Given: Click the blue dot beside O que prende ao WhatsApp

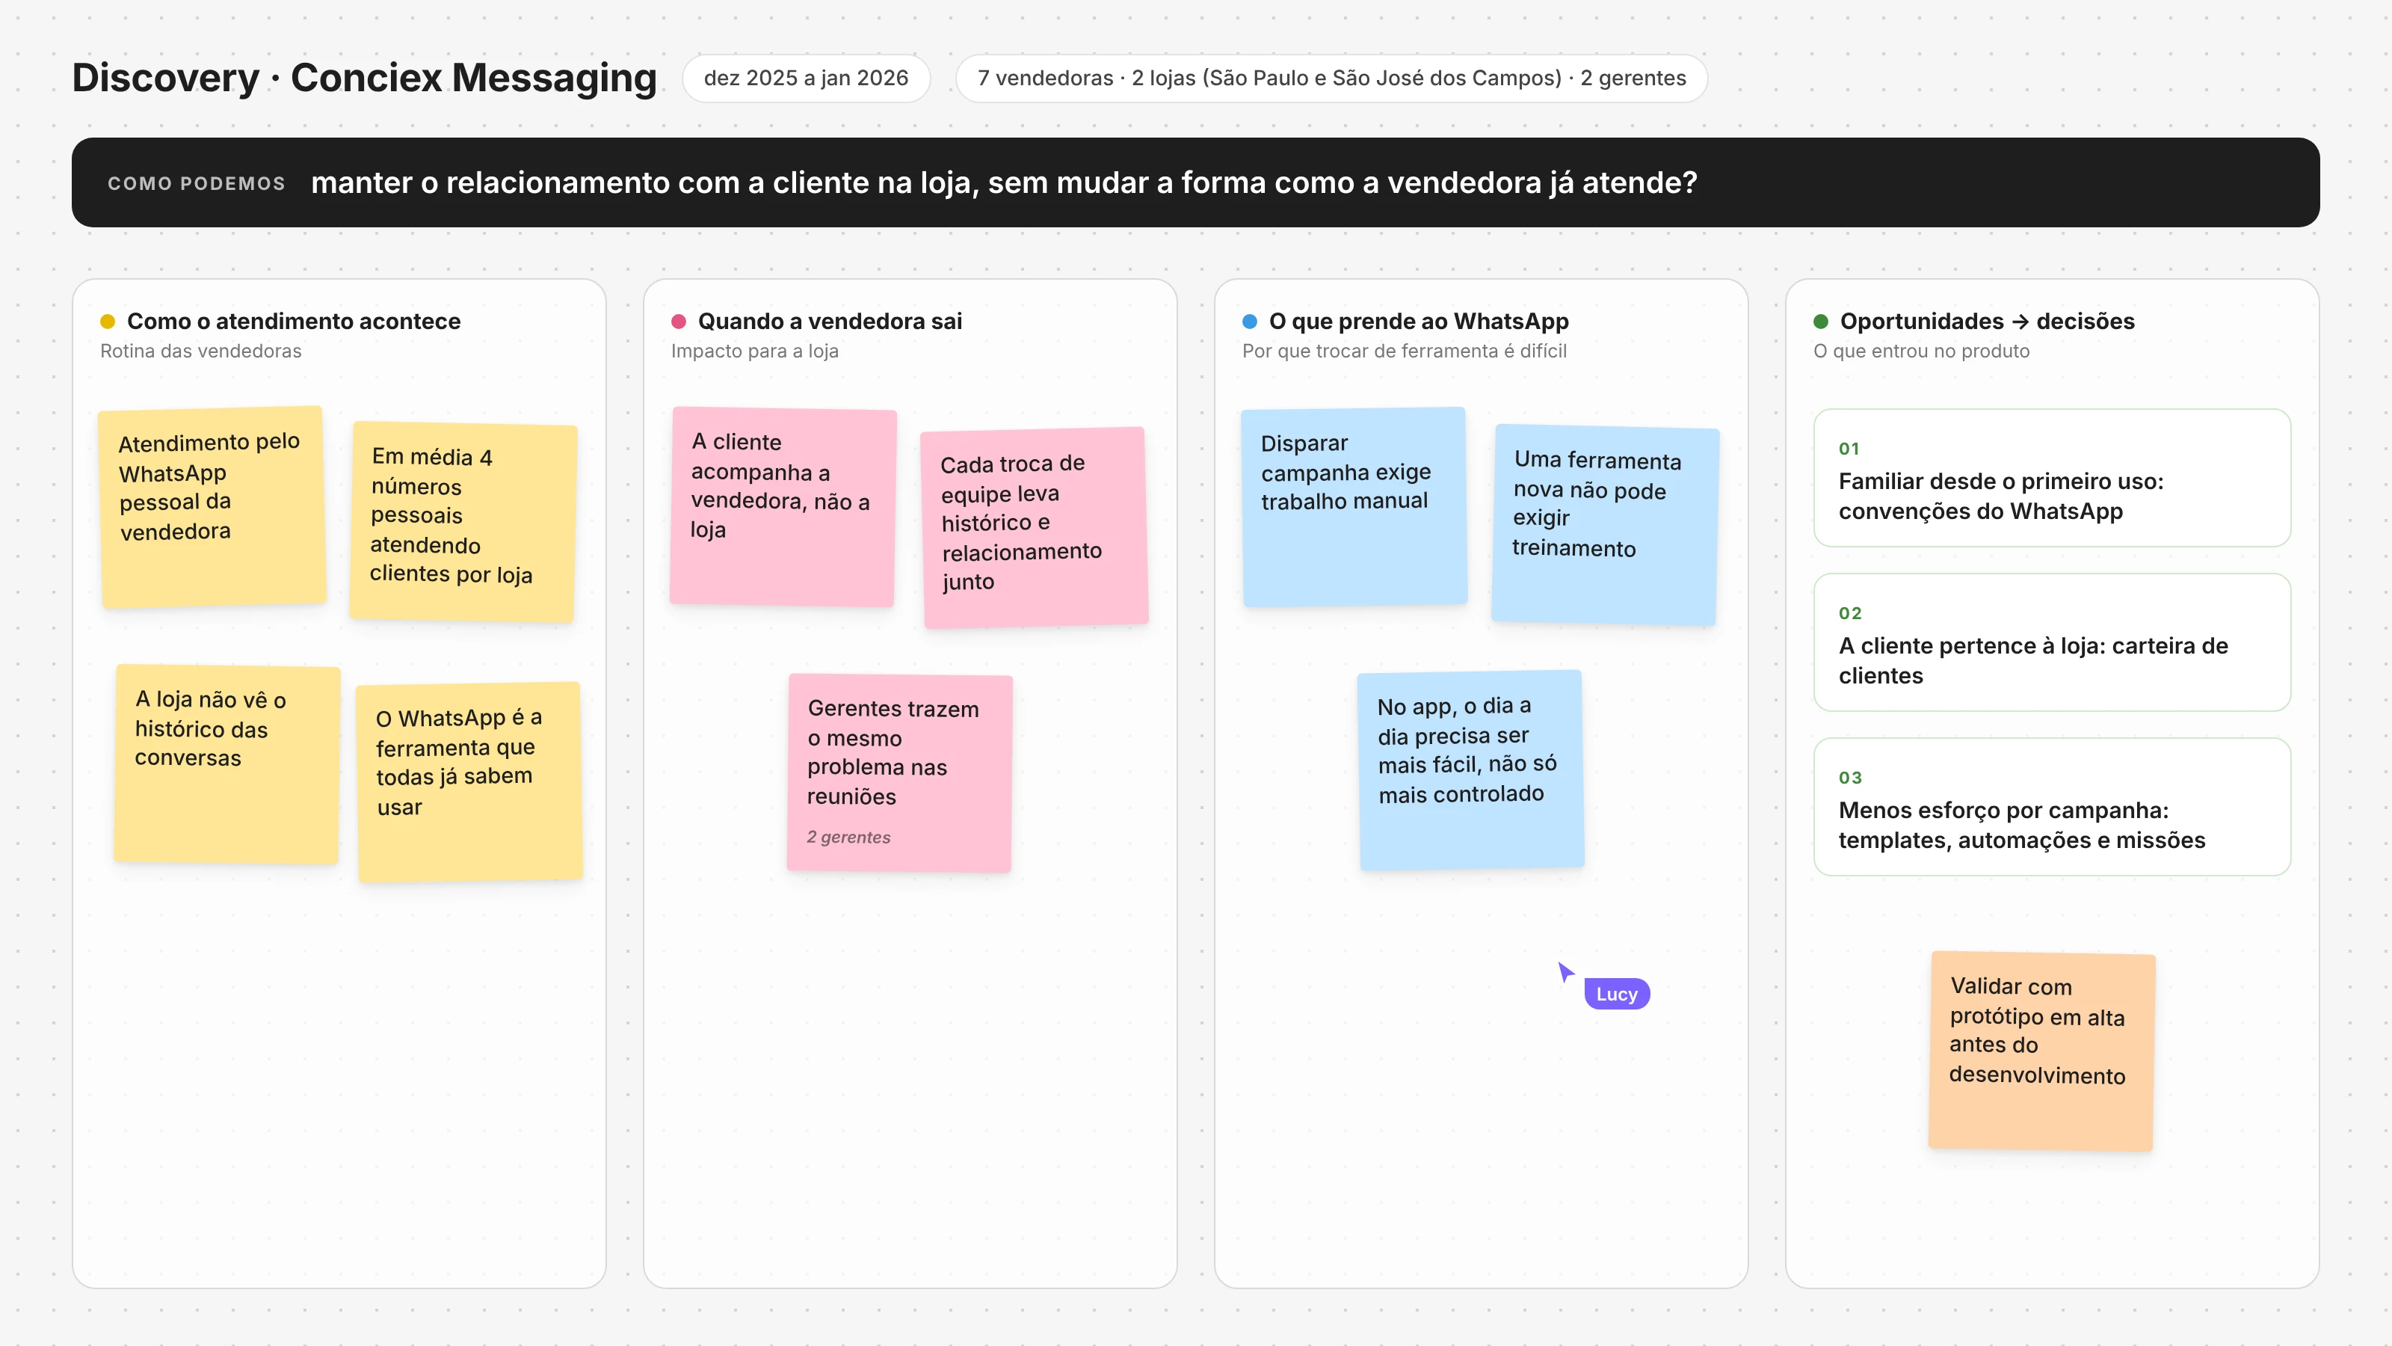Looking at the screenshot, I should pos(1250,322).
